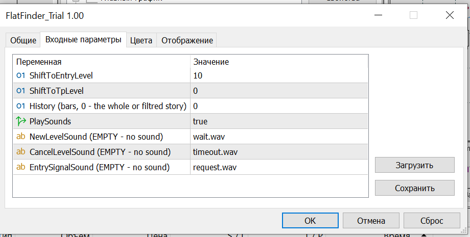Click the string icon beside CancelLevelSound
This screenshot has height=237, width=470.
pos(21,152)
